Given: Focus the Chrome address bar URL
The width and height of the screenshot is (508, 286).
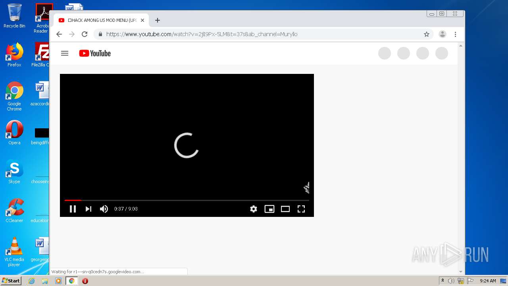Looking at the screenshot, I should (202, 34).
